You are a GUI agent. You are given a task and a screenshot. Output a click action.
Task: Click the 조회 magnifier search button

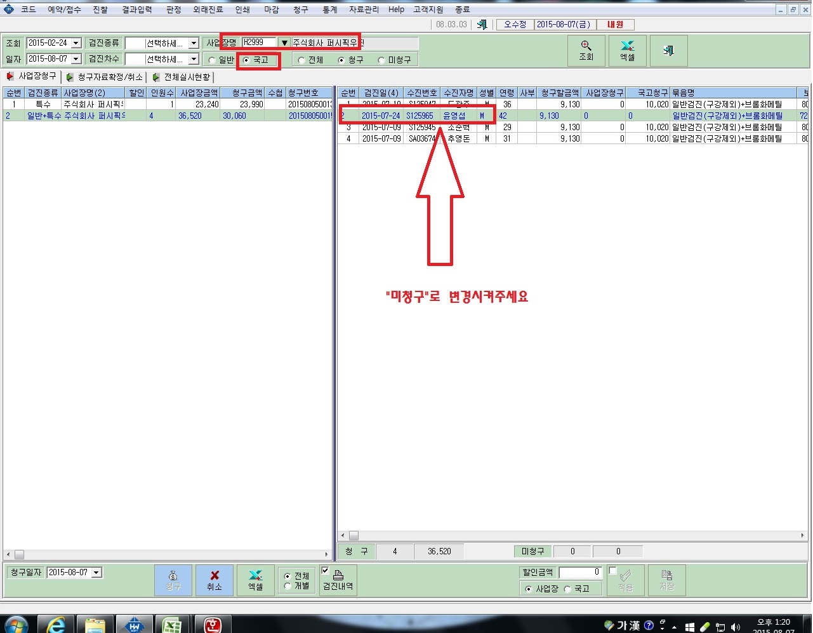(586, 50)
